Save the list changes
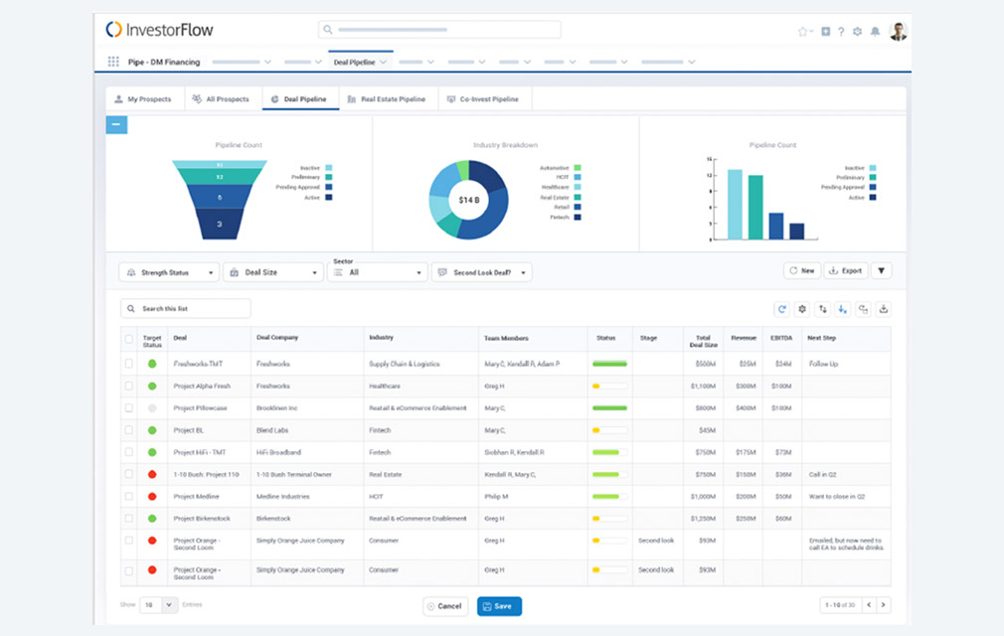Screen dimensions: 1004x636 498,605
